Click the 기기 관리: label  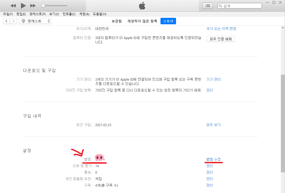tap(84, 79)
